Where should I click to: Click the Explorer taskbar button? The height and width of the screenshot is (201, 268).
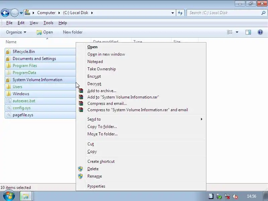pos(26,196)
